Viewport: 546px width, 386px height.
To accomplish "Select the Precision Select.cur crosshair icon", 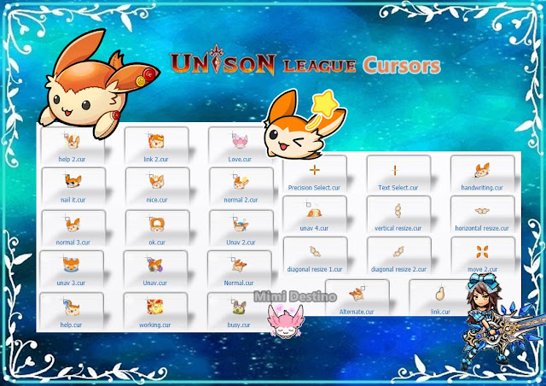I will (315, 170).
